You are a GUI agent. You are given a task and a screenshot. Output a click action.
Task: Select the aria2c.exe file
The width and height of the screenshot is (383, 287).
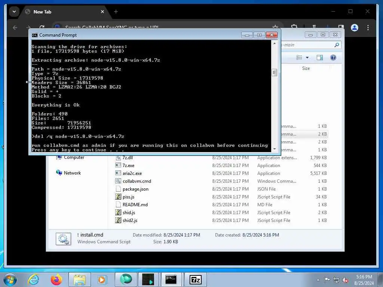(132, 173)
